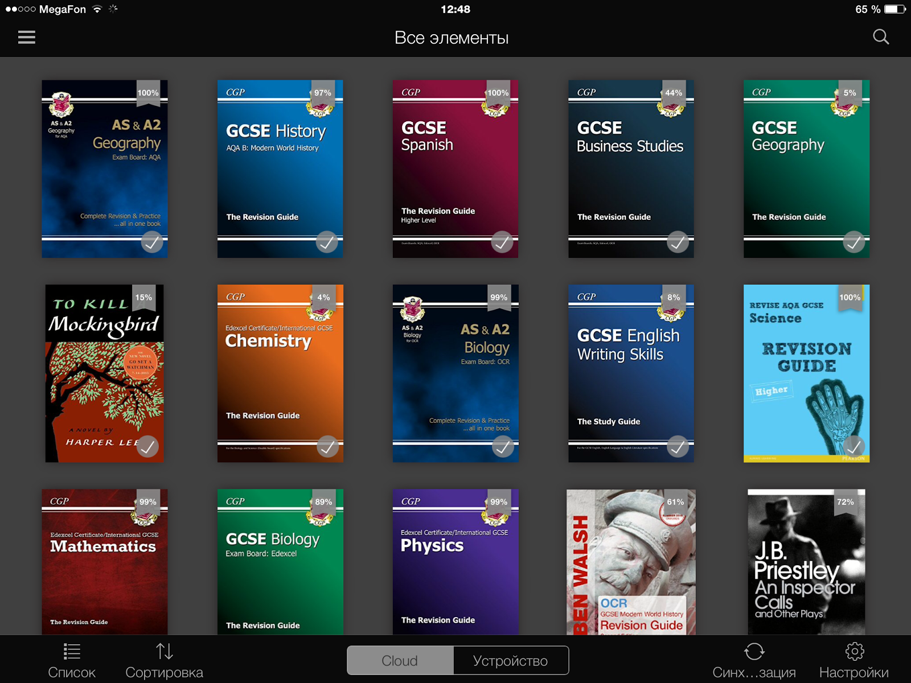Select the Cloud tab
Screen dimensions: 911x683
(400, 660)
